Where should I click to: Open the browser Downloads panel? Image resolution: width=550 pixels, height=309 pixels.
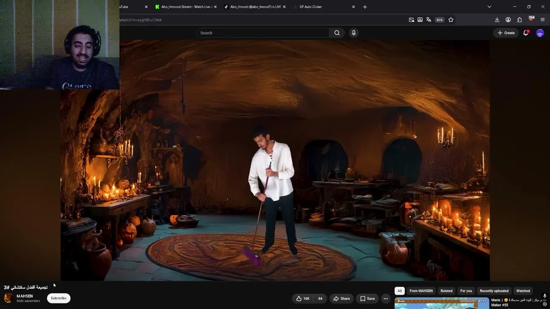497,20
